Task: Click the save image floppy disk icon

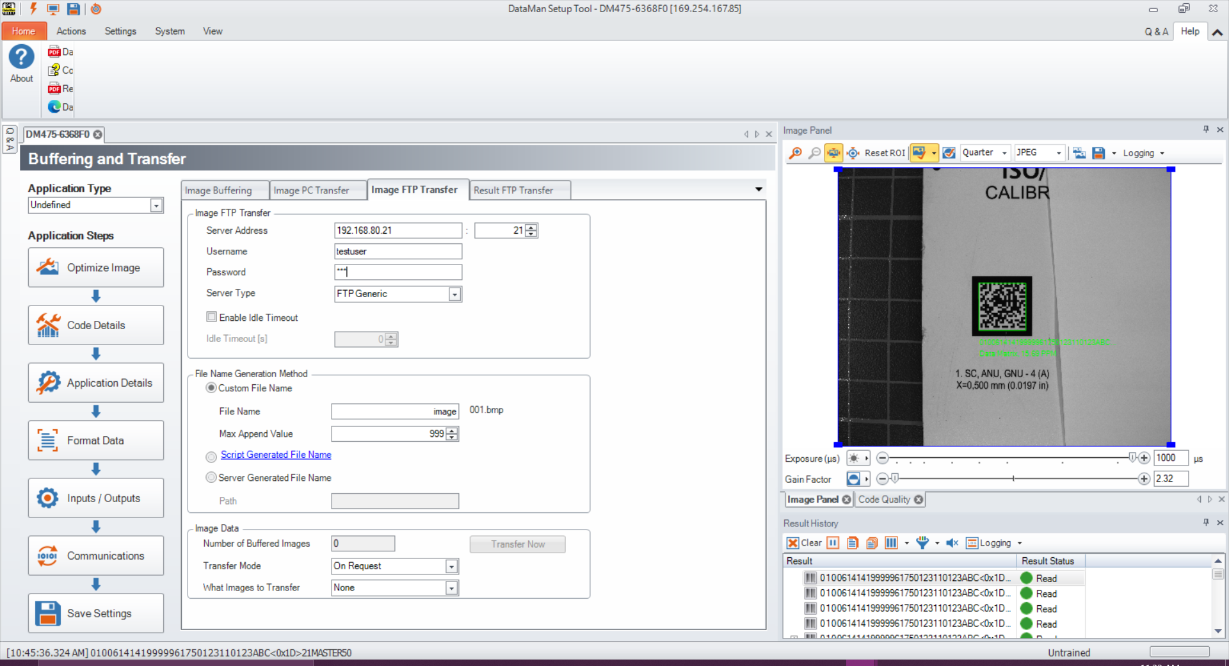Action: pyautogui.click(x=1098, y=153)
